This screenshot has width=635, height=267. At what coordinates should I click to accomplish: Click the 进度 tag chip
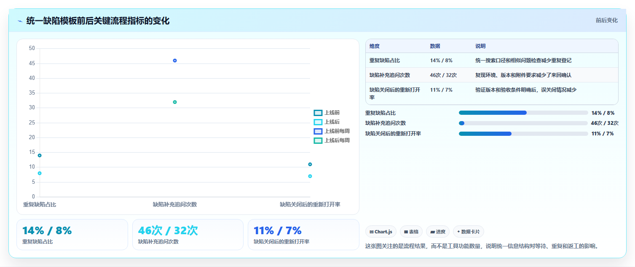click(438, 232)
